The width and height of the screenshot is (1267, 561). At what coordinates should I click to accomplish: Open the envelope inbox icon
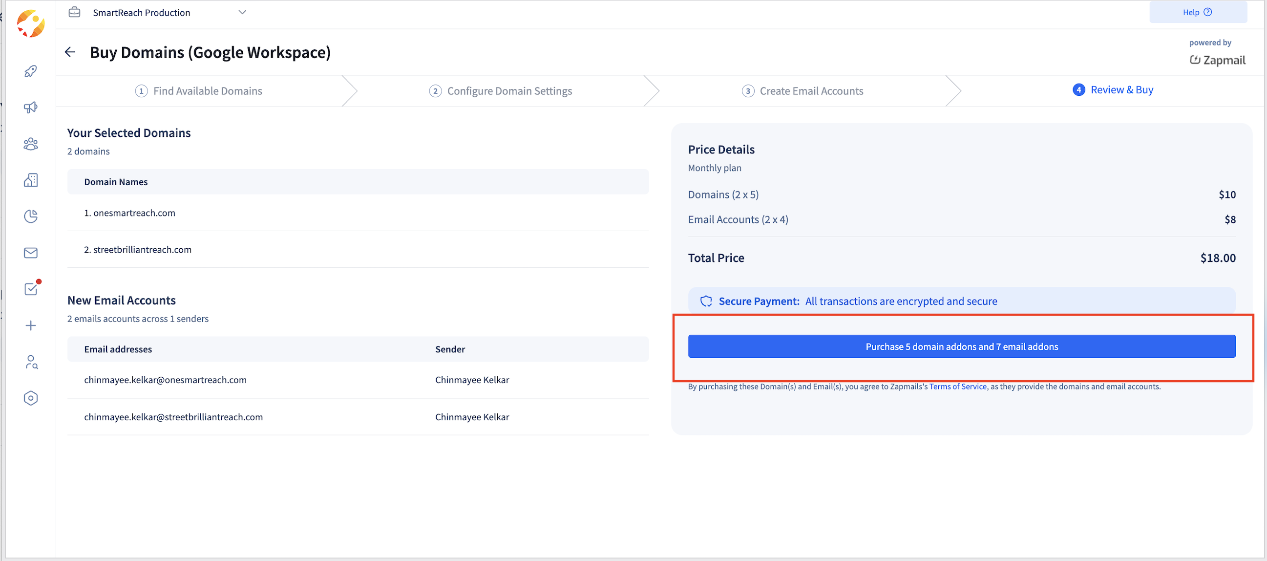click(x=30, y=253)
